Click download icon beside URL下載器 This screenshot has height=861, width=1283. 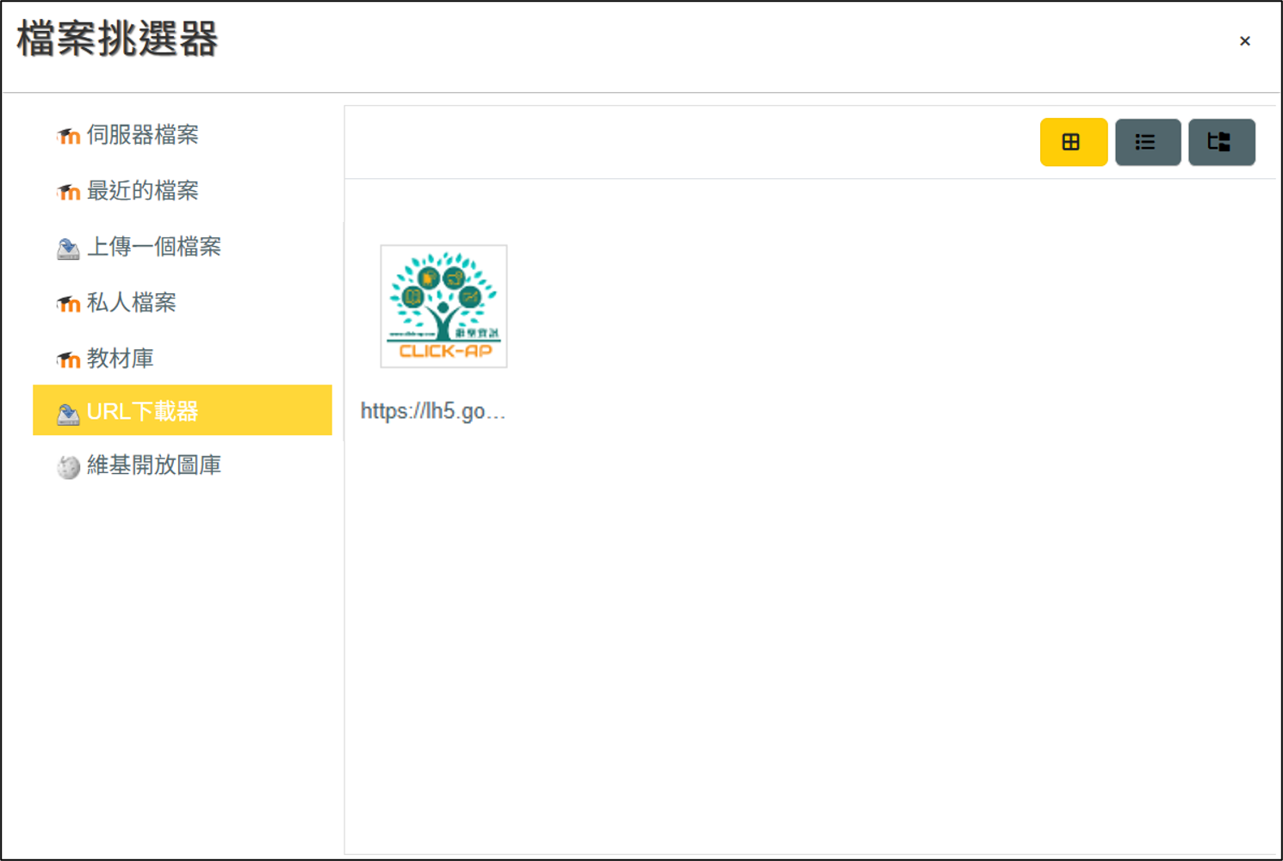(x=69, y=414)
